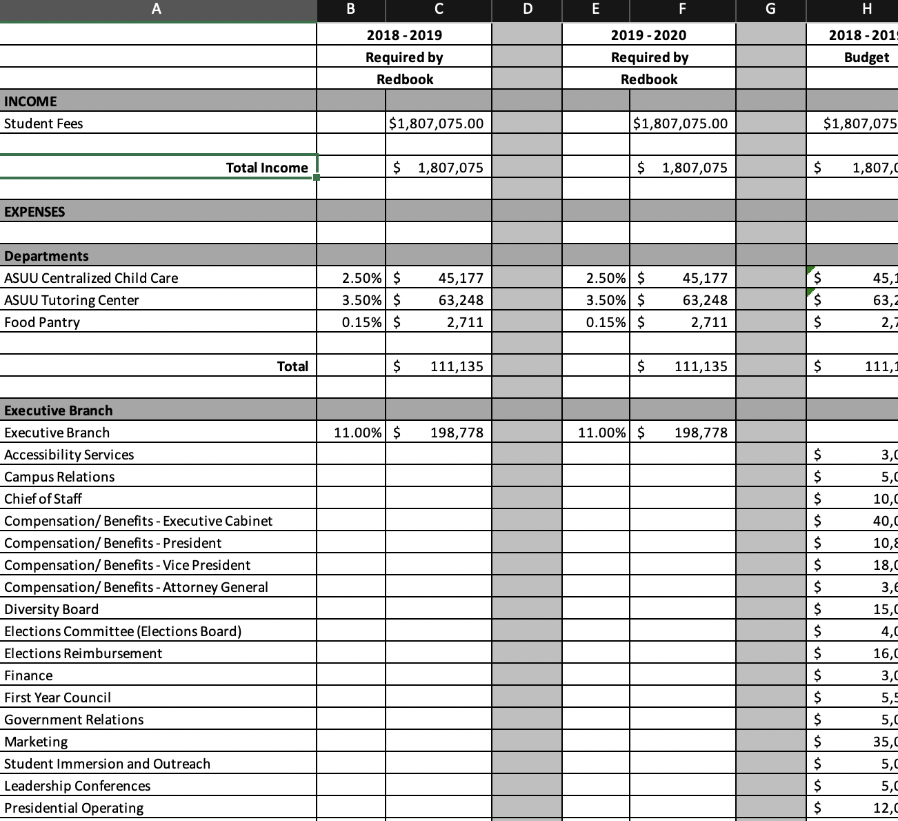Select the Chief of Staff cell
This screenshot has width=898, height=821.
coord(158,498)
